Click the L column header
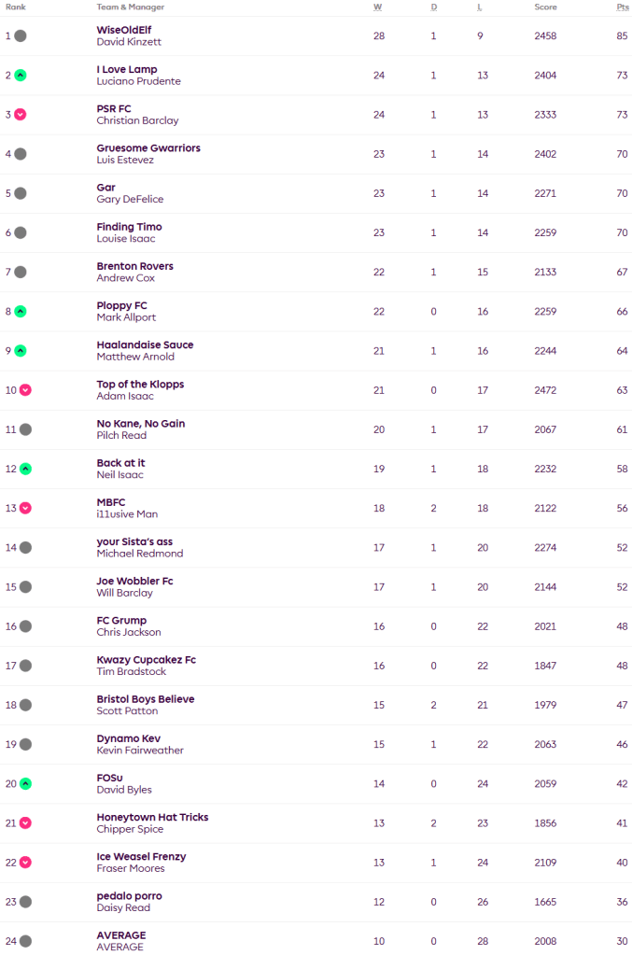Viewport: 632px width, 955px height. pyautogui.click(x=480, y=7)
